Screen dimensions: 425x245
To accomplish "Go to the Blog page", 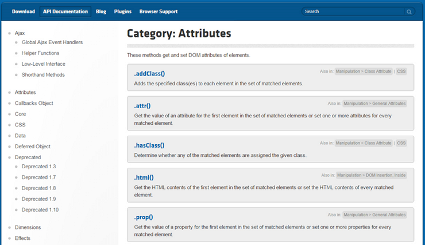I will [x=101, y=11].
